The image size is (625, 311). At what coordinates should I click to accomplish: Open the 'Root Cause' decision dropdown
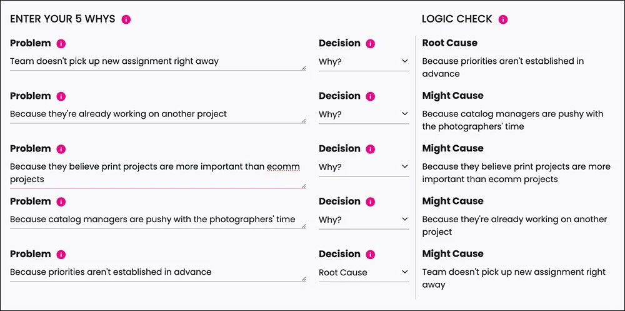click(x=363, y=272)
